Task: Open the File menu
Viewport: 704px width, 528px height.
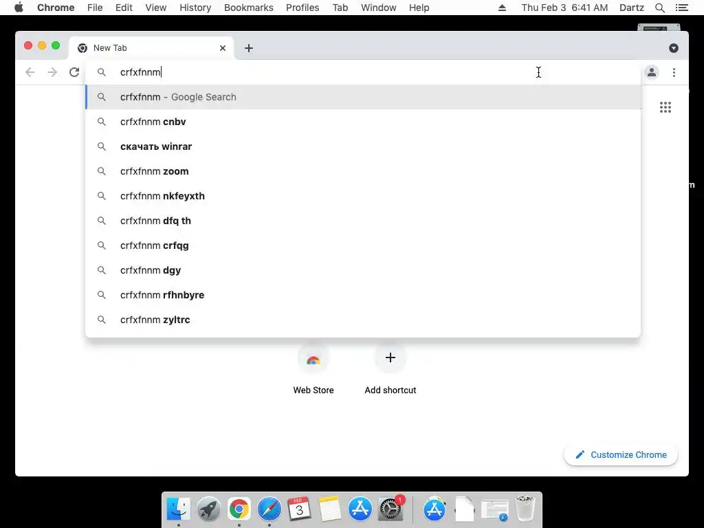Action: [95, 8]
